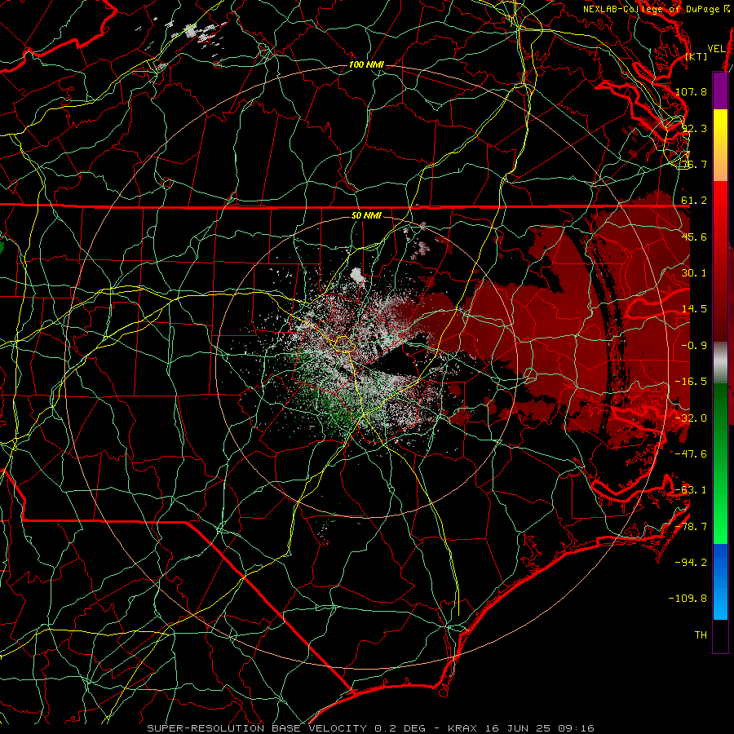
Task: Pick the gray near-zero segment of the color bar
Action: (720, 363)
